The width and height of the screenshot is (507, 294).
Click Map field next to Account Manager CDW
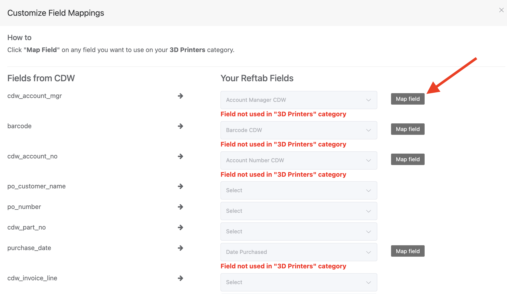[x=407, y=99]
